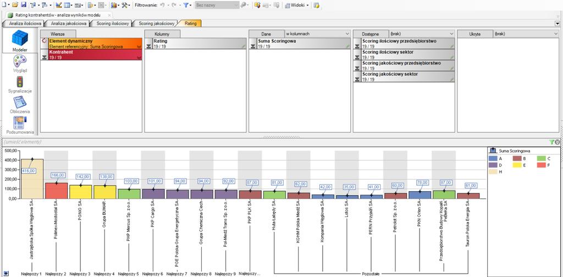
Task: Click the Kolumny header button
Action: tap(162, 34)
